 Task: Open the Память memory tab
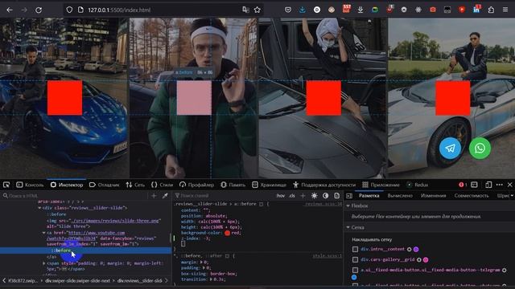pyautogui.click(x=233, y=185)
